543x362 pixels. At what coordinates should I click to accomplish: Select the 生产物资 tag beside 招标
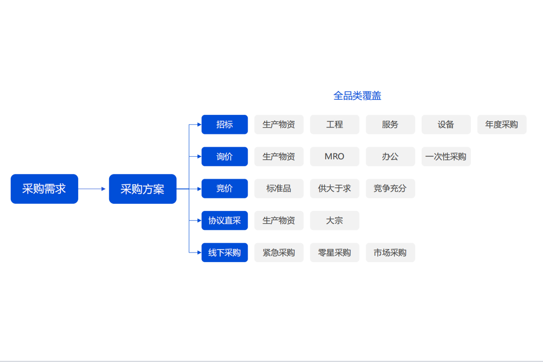[279, 124]
